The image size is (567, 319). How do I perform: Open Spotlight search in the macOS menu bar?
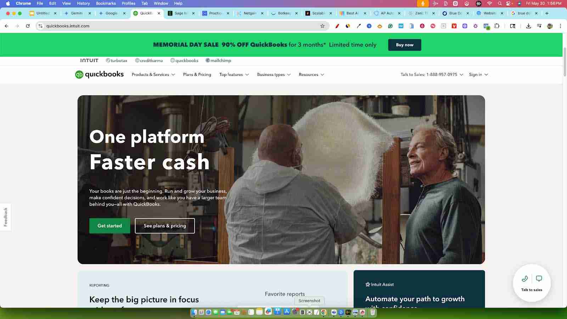[500, 3]
